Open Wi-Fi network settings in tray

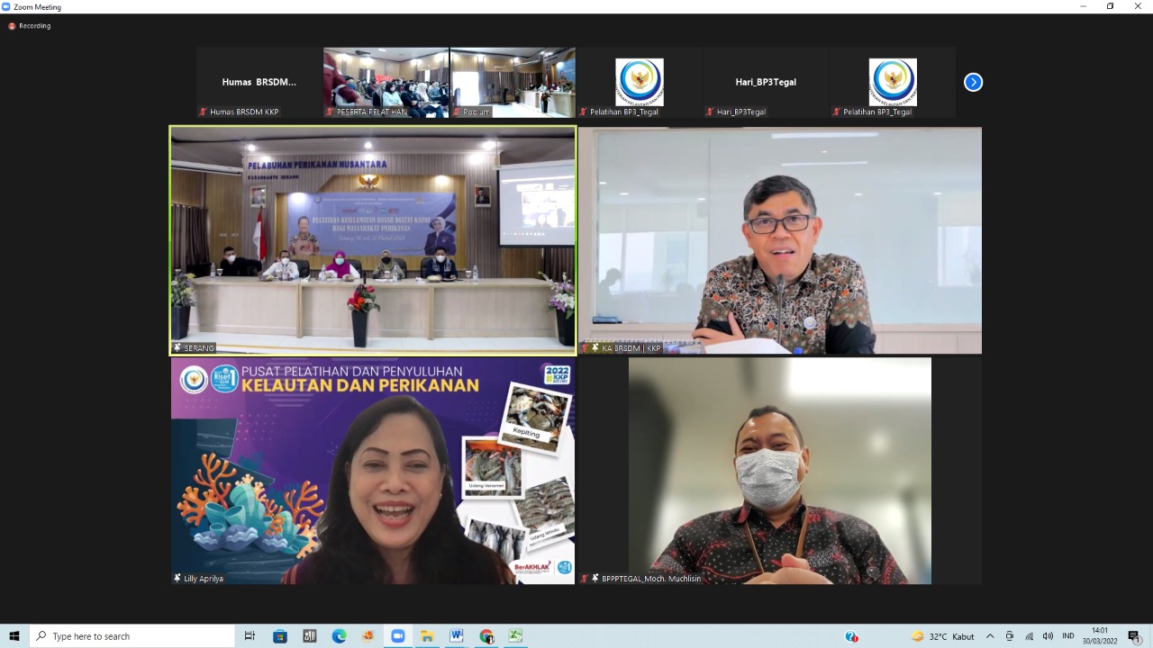(1029, 636)
